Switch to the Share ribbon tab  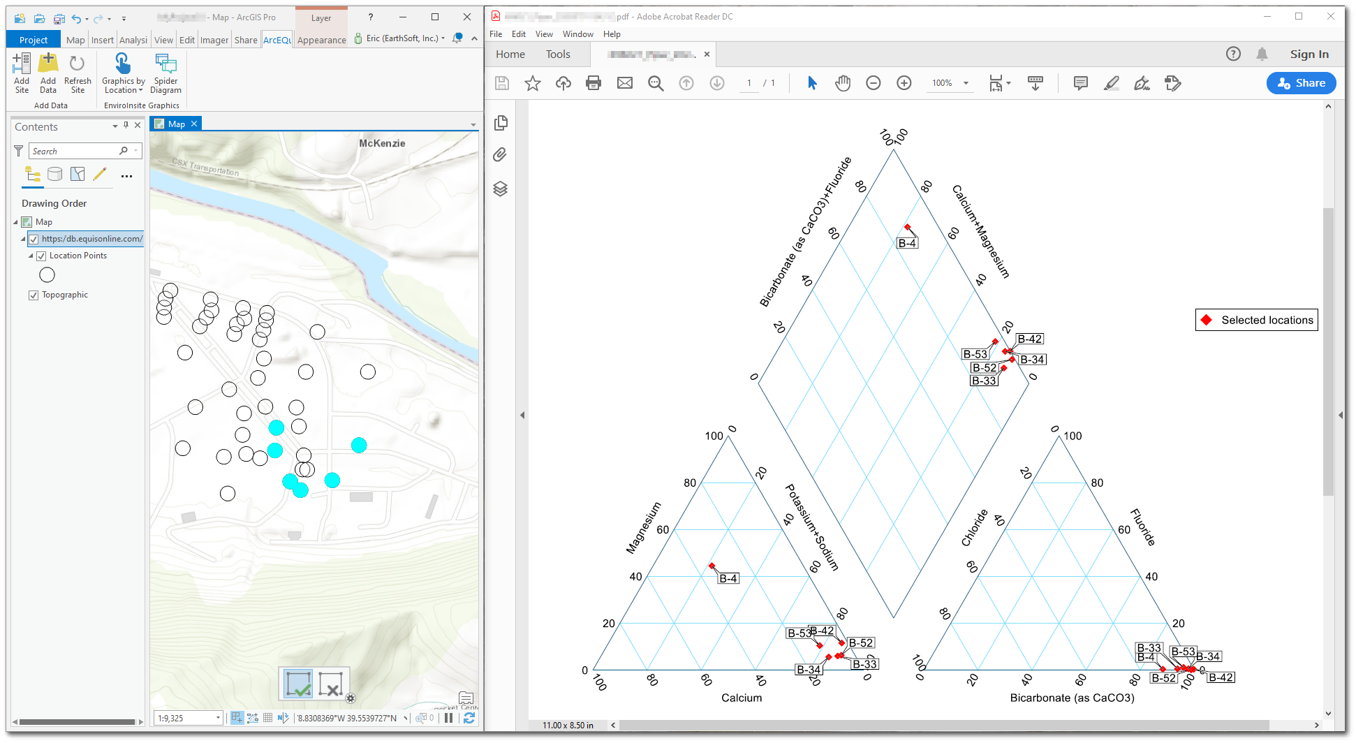point(246,40)
